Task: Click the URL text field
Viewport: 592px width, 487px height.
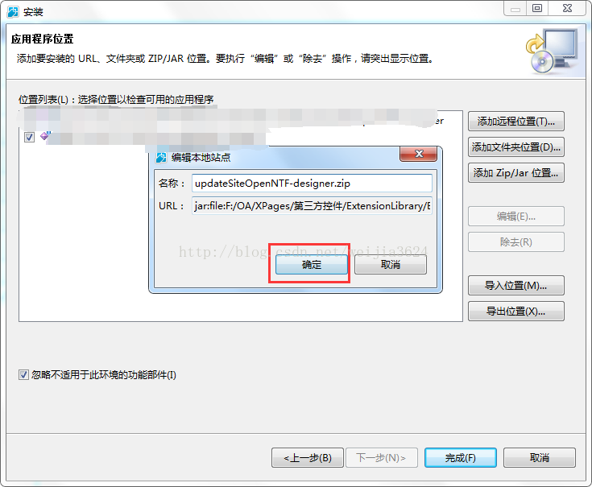Action: pos(312,205)
